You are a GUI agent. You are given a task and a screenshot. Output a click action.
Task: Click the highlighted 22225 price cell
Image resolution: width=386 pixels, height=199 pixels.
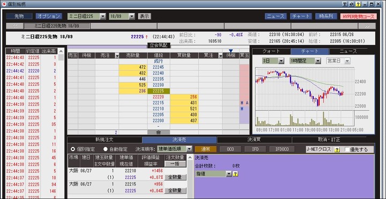click(x=159, y=91)
